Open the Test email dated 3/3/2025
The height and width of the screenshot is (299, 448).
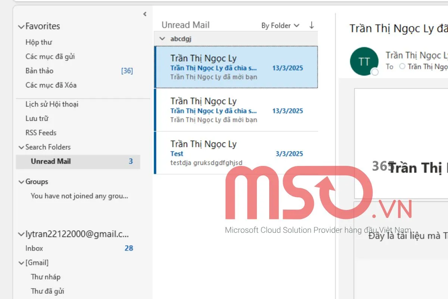pyautogui.click(x=236, y=153)
